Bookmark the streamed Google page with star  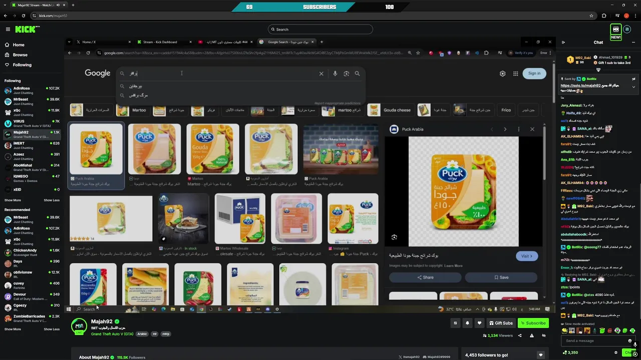[418, 53]
